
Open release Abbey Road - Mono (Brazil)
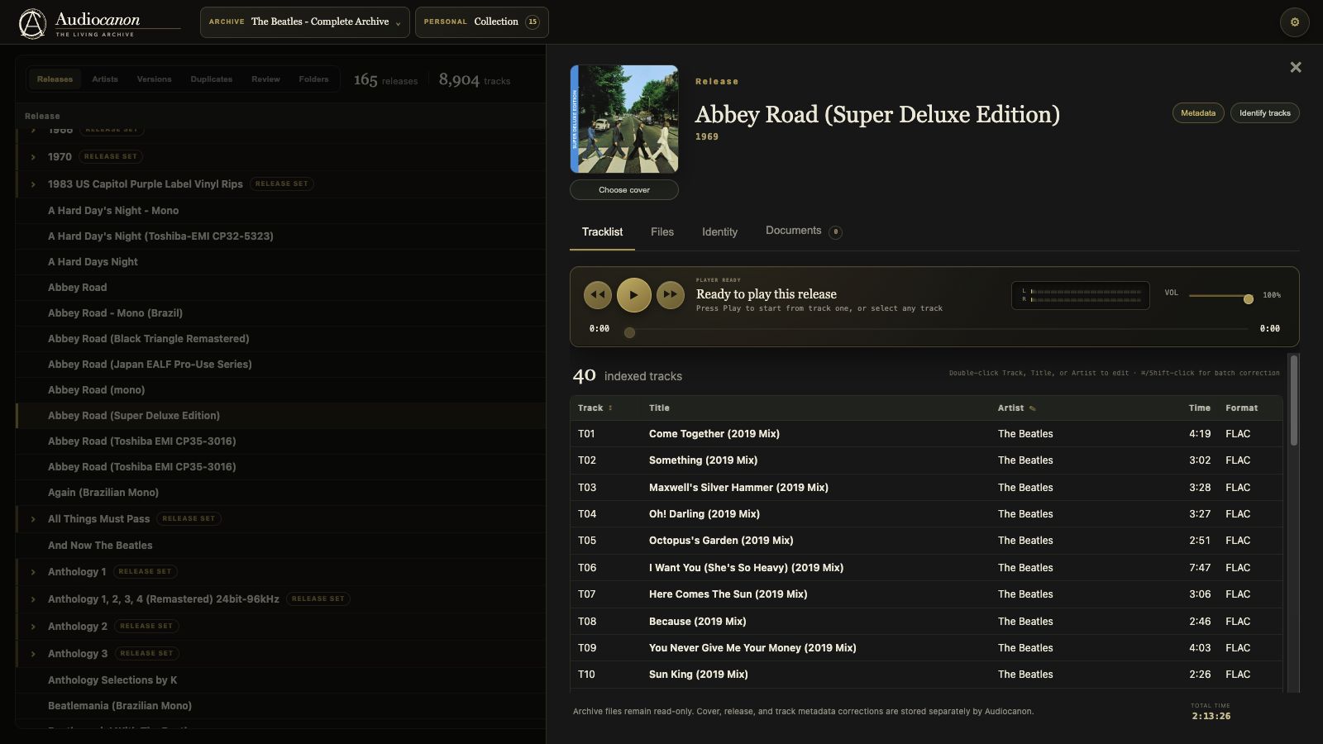pyautogui.click(x=281, y=313)
